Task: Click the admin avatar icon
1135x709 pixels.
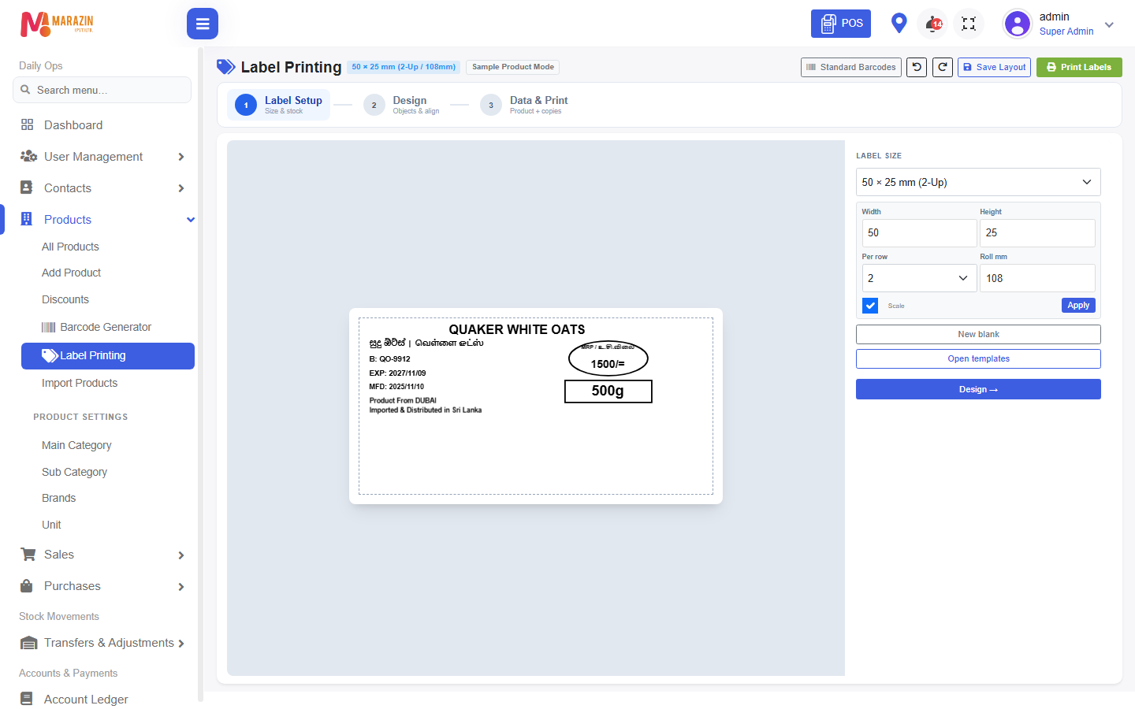Action: point(1018,24)
